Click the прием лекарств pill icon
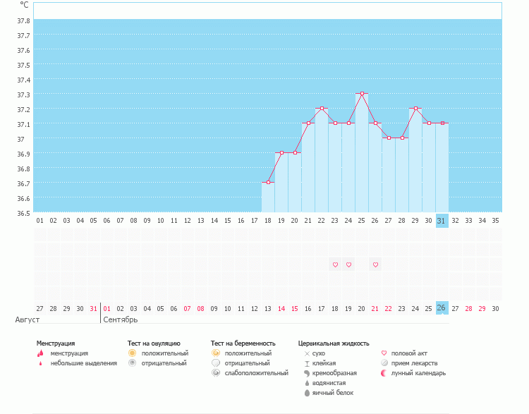 tap(384, 363)
